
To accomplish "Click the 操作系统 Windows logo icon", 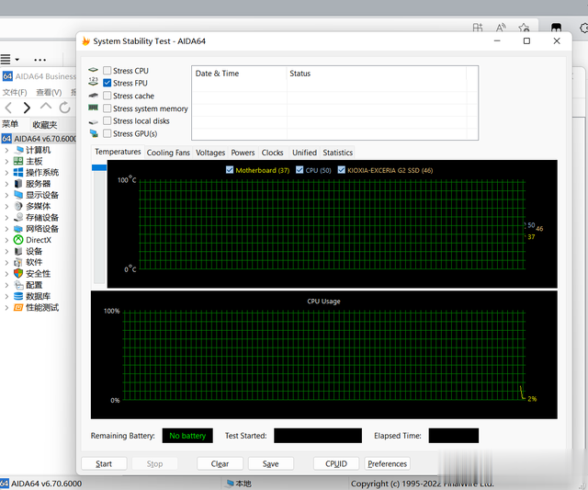I will (18, 173).
